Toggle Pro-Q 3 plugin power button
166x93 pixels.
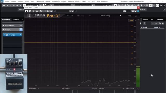(26, 11)
